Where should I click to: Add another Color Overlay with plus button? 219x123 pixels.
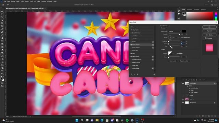[x=153, y=57]
